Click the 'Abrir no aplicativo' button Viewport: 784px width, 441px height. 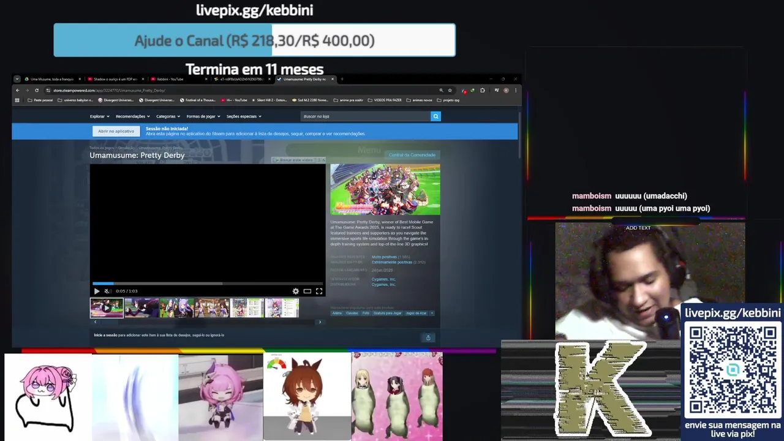116,131
